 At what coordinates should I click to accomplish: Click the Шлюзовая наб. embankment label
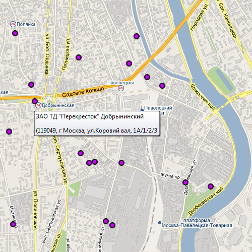coord(203,97)
